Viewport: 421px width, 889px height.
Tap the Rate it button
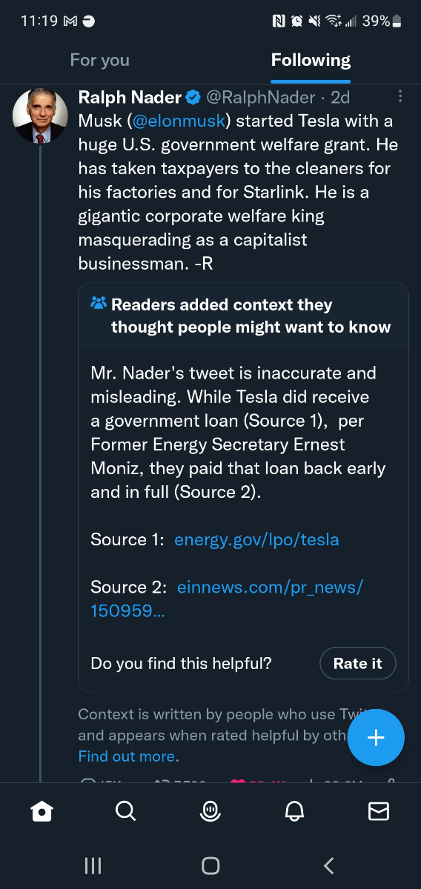tap(358, 663)
